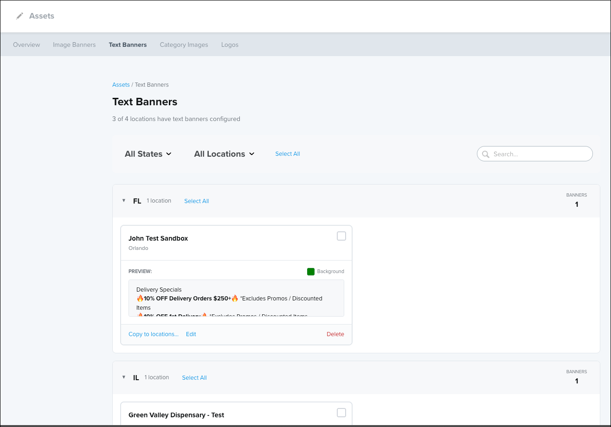Click the John Test Sandbox location name
Viewport: 611px width, 427px height.
point(158,238)
